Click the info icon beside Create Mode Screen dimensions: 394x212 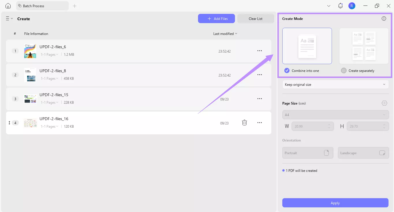[384, 18]
